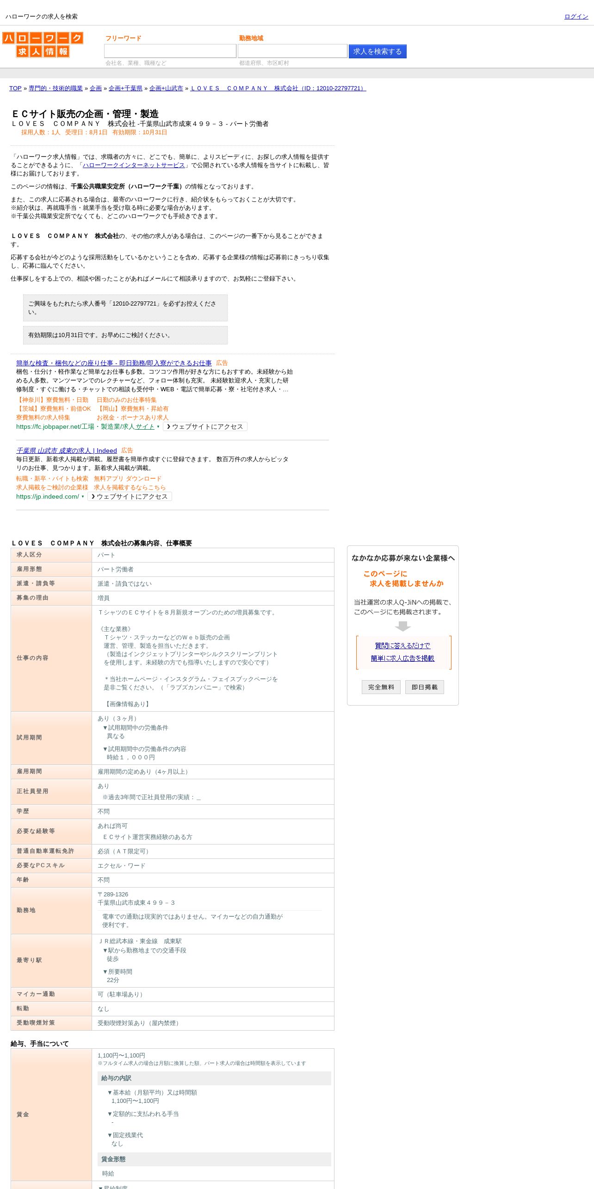
Task: Click the 賃金 row label
Action: click(23, 1114)
